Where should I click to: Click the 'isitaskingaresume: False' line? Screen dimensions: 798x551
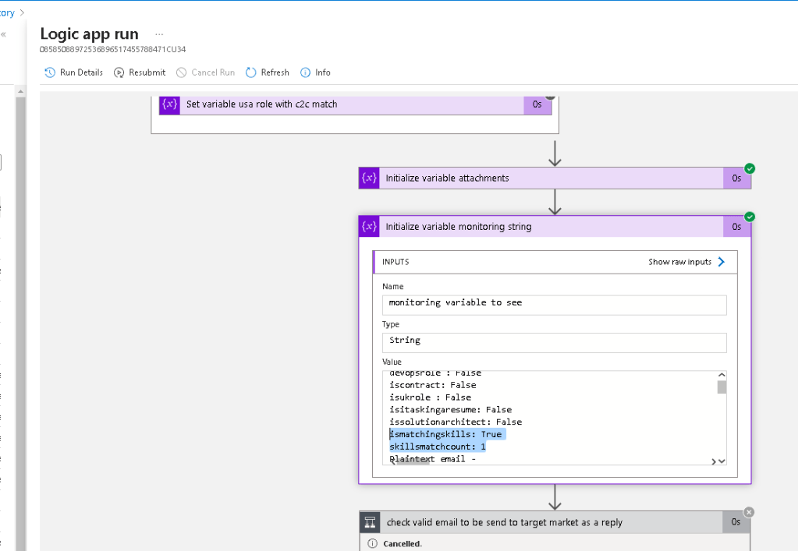click(x=450, y=409)
